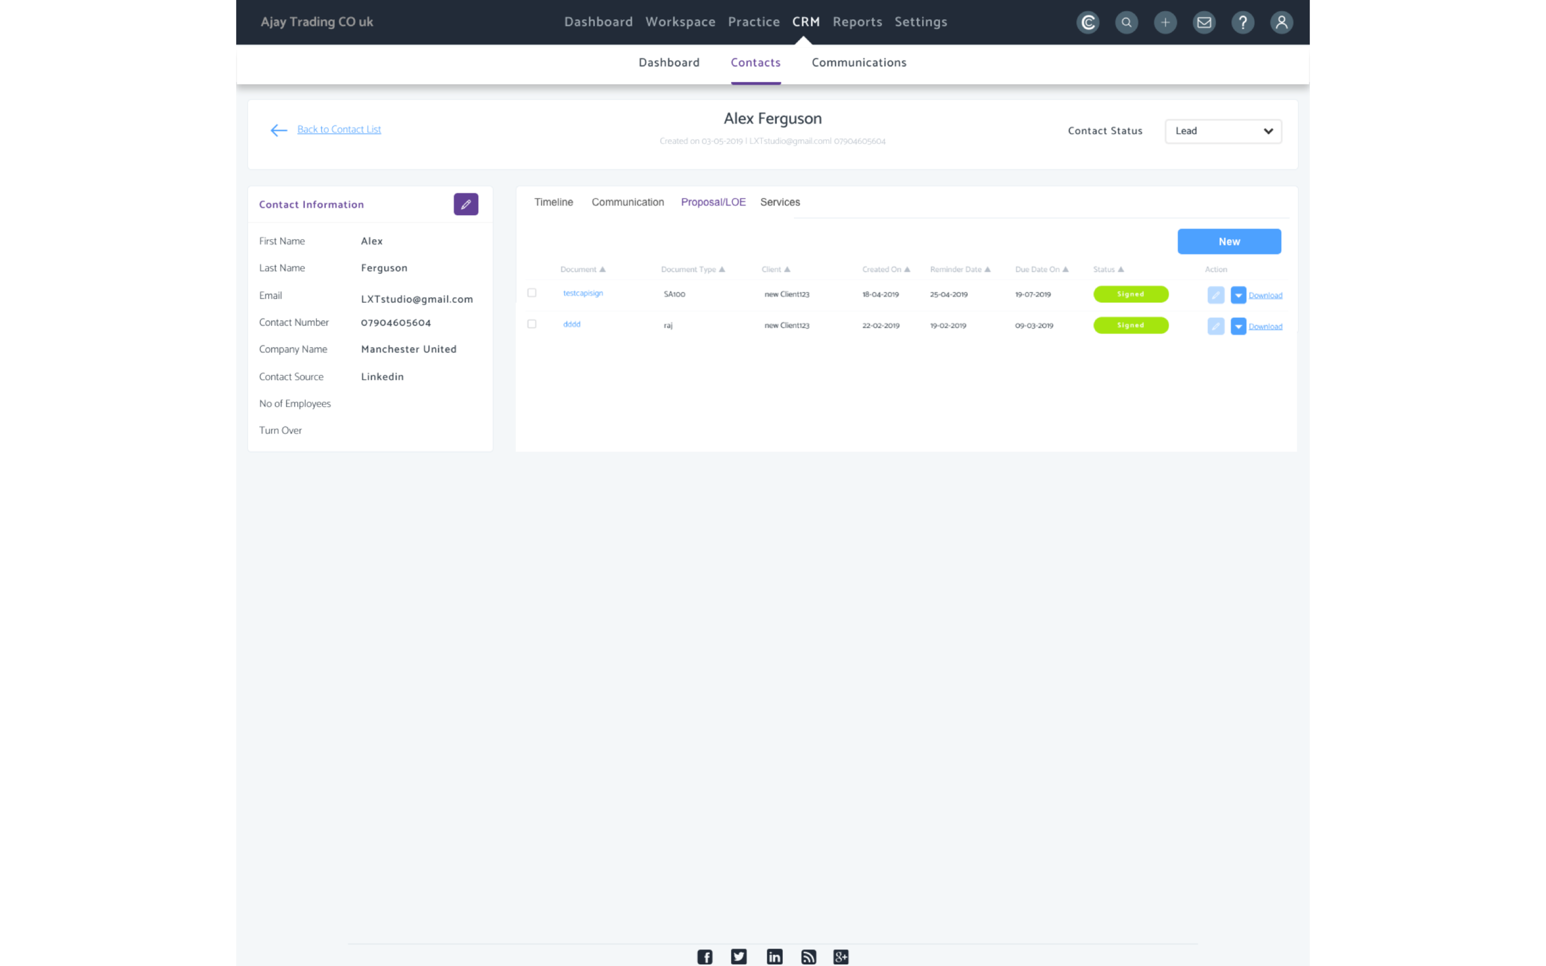
Task: Sort by Due Date On column
Action: coord(1042,269)
